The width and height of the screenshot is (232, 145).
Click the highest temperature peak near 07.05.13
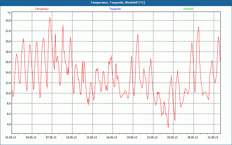pos(50,17)
